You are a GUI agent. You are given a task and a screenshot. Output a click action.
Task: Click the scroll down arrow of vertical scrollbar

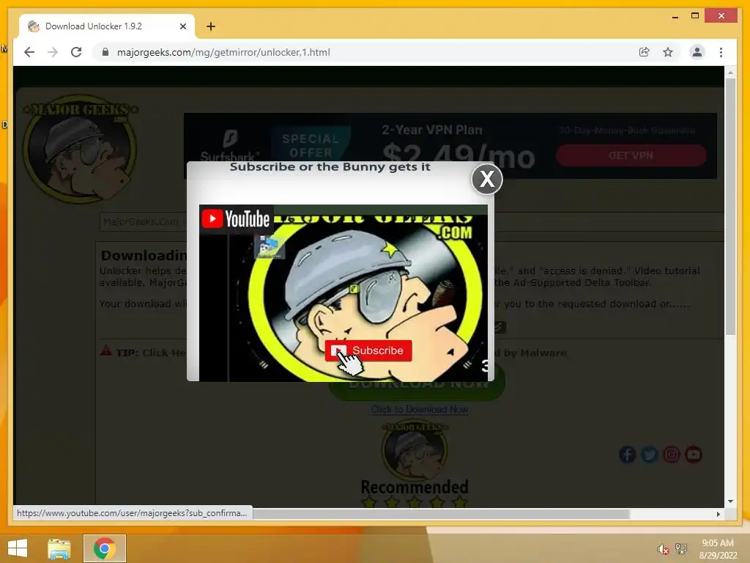pos(730,501)
